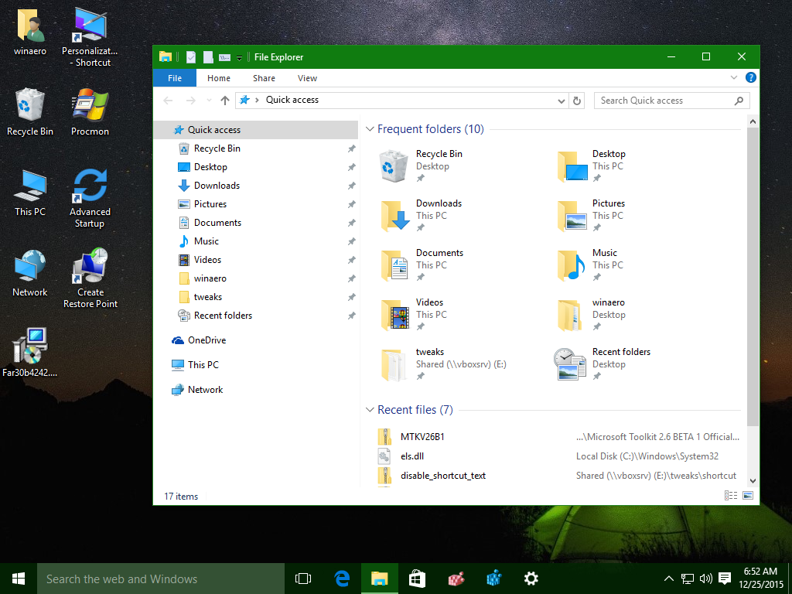The width and height of the screenshot is (792, 594).
Task: Open Settings gear from the taskbar
Action: click(531, 578)
